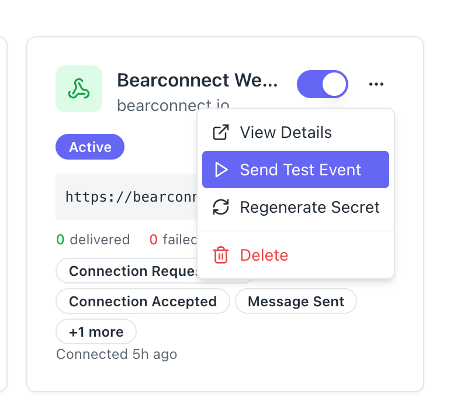Select Regenerate Secret in the menu
The image size is (457, 408).
click(309, 208)
